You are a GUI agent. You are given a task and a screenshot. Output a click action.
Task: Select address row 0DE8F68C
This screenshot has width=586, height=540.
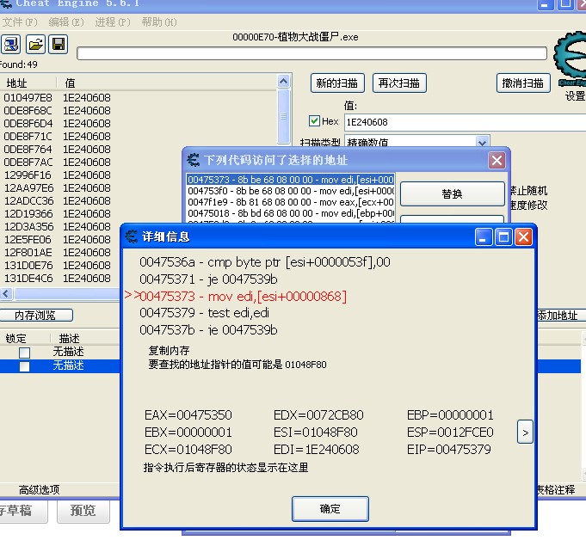tap(139, 111)
